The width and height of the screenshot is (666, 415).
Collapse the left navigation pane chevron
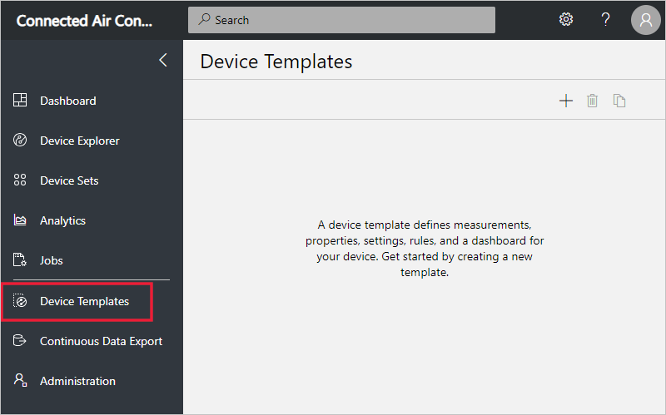click(162, 60)
